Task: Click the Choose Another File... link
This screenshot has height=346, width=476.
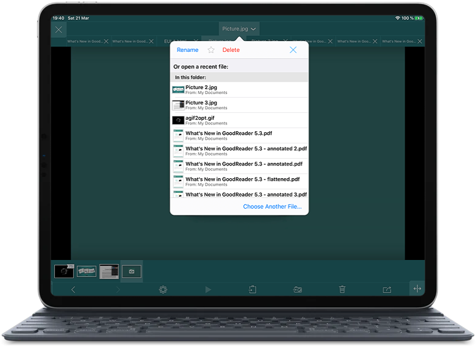Action: click(272, 206)
